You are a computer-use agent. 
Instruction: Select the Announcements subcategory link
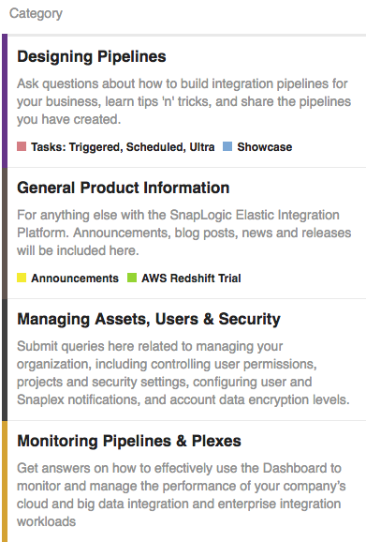(75, 279)
